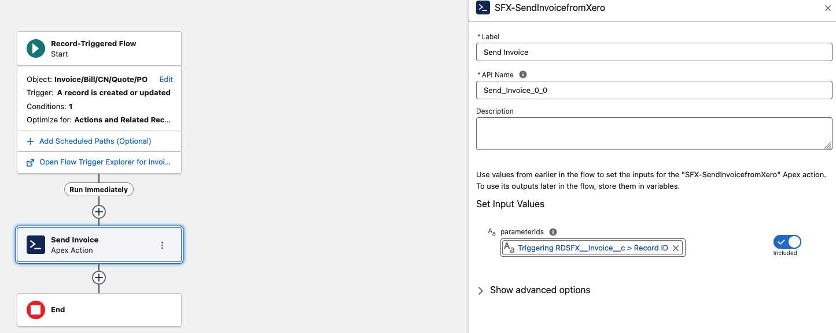Click the green Start play icon
This screenshot has height=333, width=836.
click(36, 49)
